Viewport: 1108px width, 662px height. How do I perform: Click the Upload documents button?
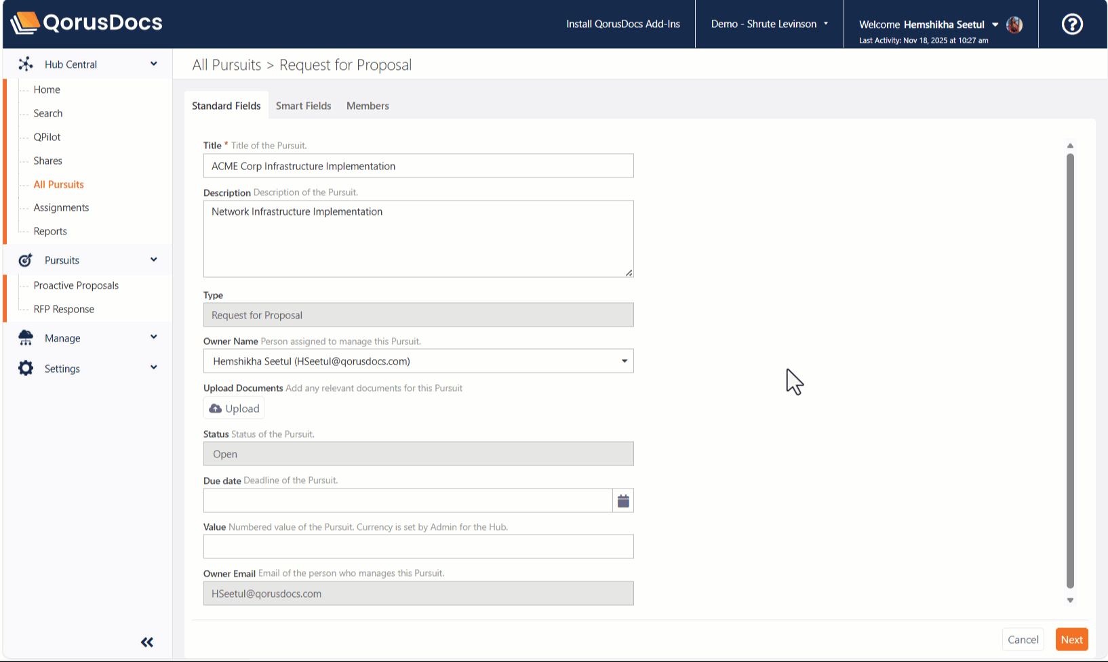(x=234, y=409)
